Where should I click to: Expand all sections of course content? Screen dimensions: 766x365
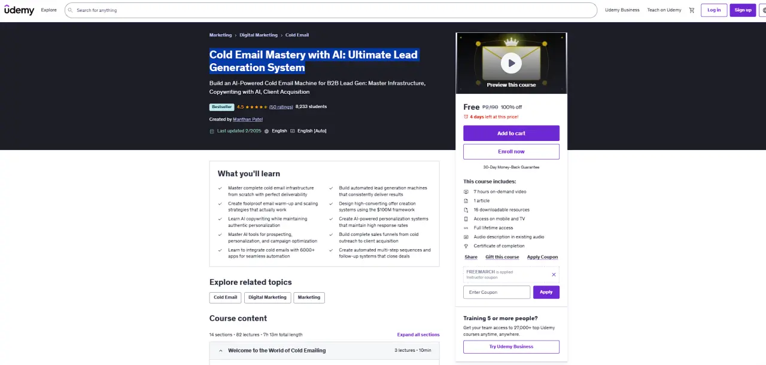pyautogui.click(x=418, y=335)
